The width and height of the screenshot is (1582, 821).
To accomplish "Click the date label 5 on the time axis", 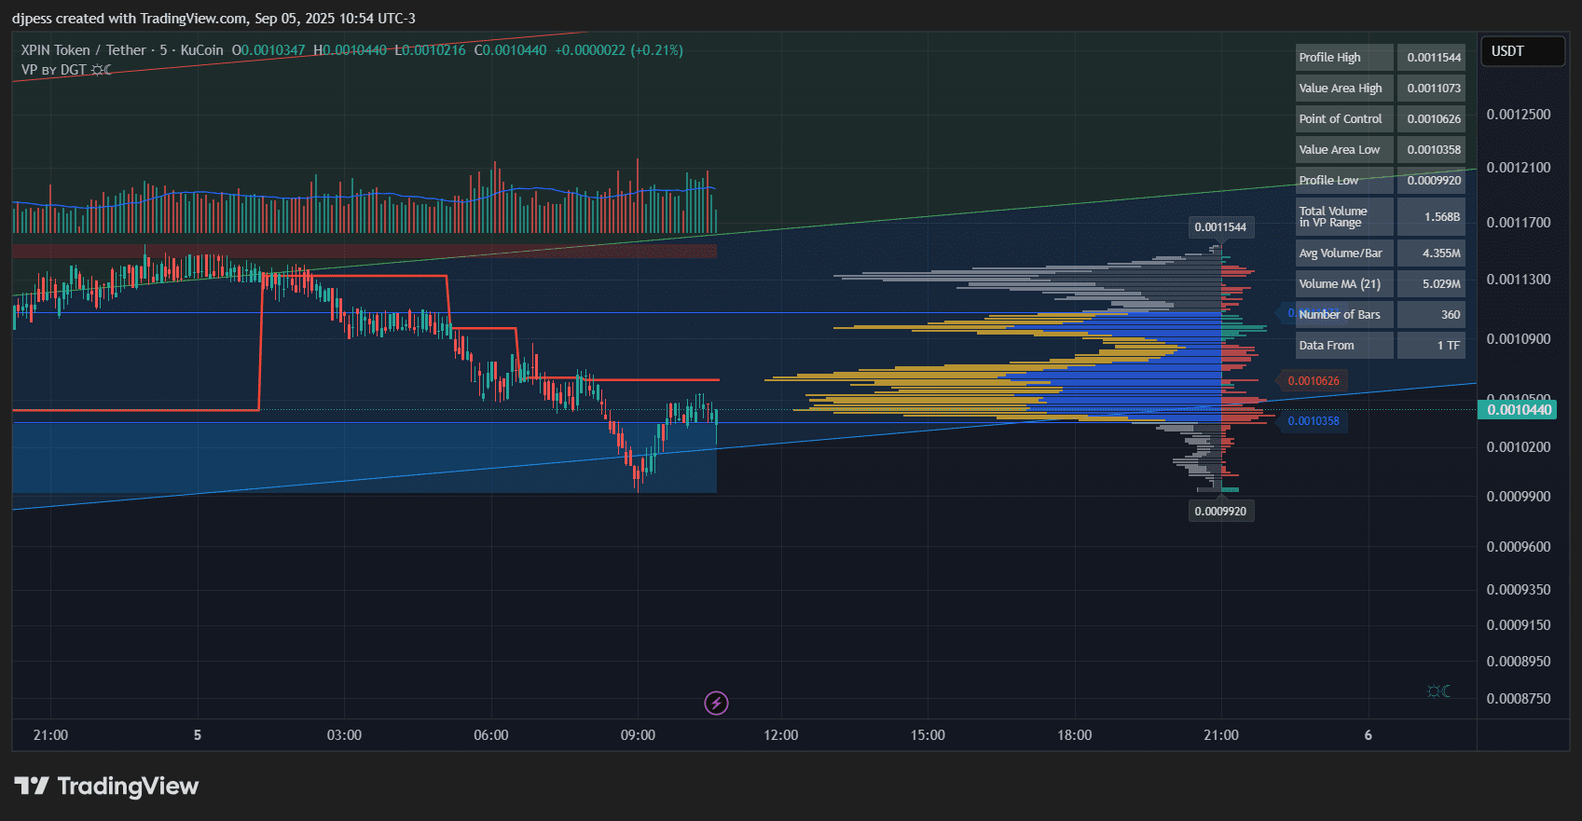I will [198, 734].
